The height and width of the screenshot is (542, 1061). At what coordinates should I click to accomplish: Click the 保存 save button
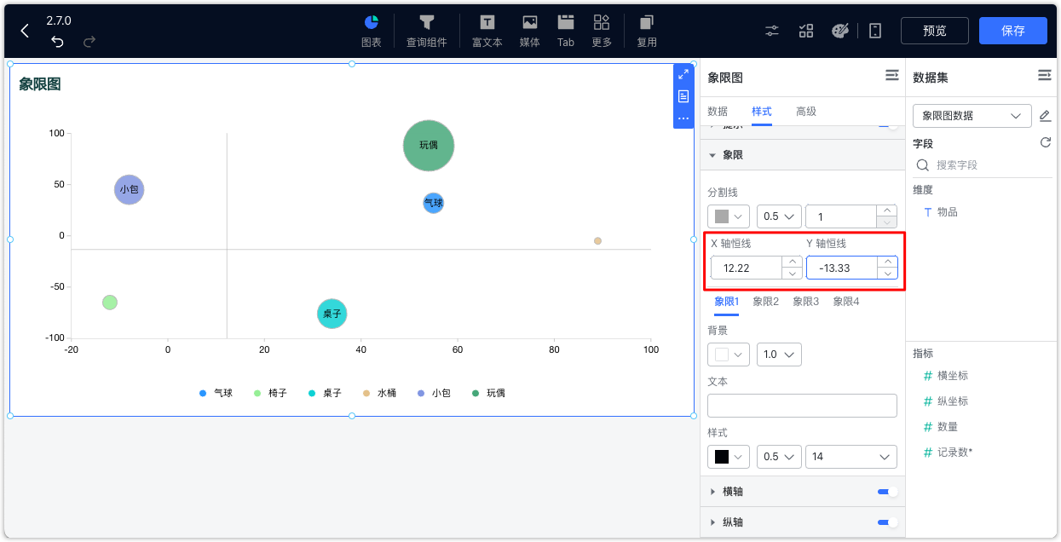click(1012, 30)
